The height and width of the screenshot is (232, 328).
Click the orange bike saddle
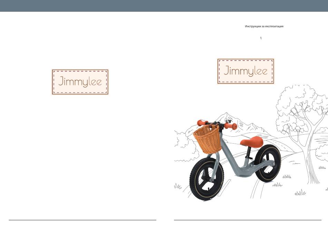coord(252,142)
